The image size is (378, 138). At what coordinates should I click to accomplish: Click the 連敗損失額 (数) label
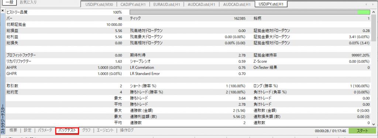267,117
